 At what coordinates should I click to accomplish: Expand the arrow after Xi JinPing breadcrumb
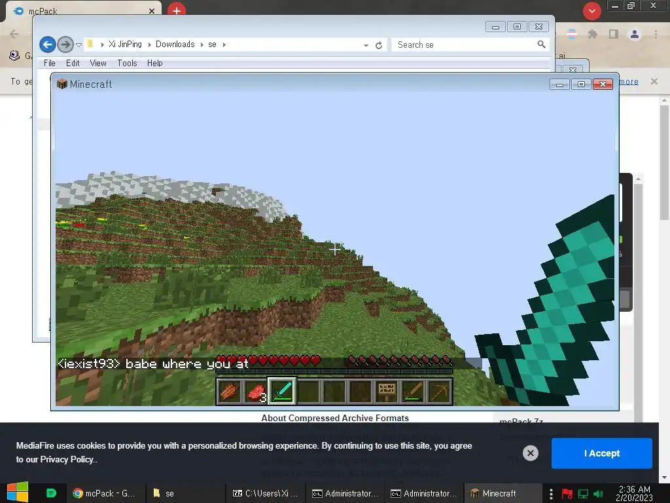(x=150, y=45)
